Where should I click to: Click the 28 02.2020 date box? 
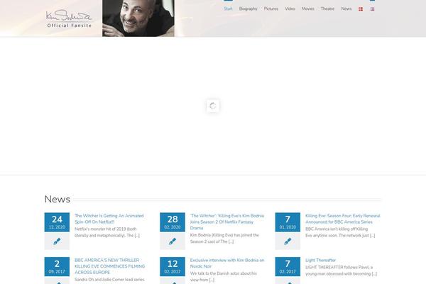(173, 222)
